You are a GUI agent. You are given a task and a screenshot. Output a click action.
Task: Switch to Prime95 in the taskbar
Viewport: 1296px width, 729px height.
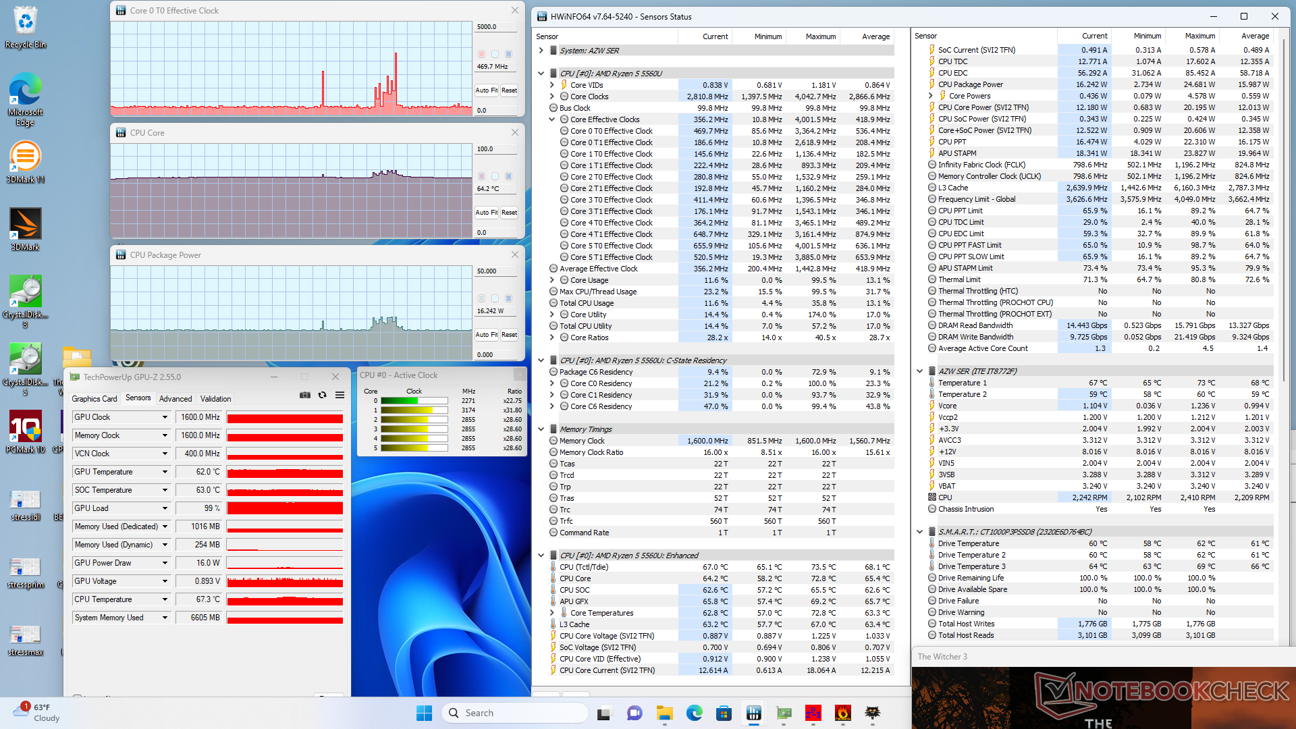pos(813,713)
